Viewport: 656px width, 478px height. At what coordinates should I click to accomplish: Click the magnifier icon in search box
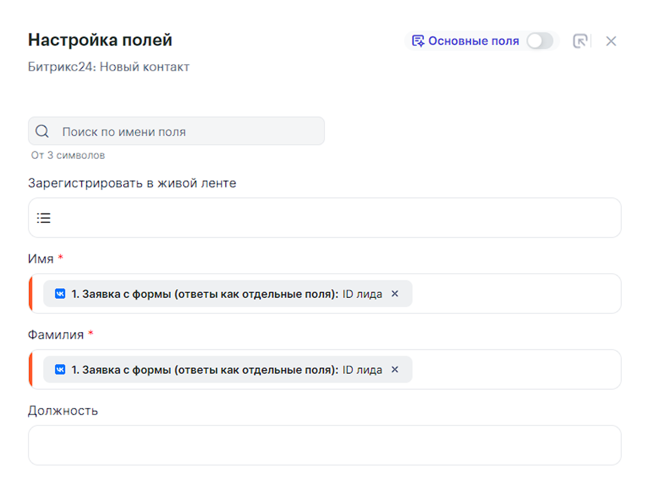(x=43, y=132)
